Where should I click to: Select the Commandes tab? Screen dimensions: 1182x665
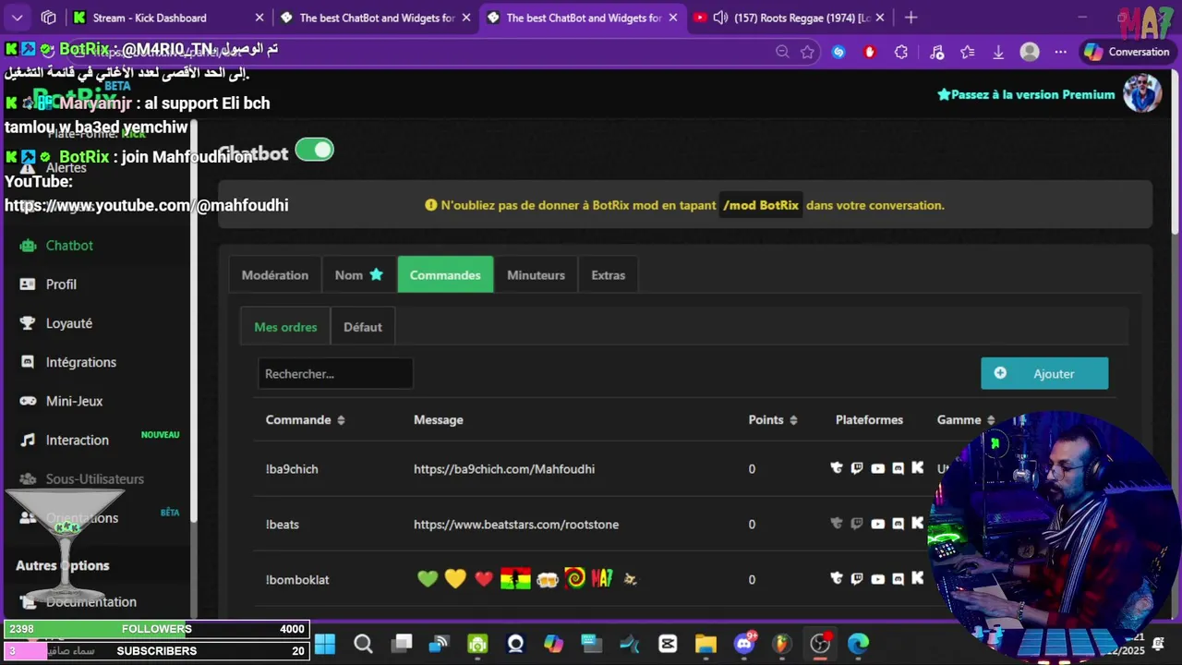pyautogui.click(x=445, y=275)
